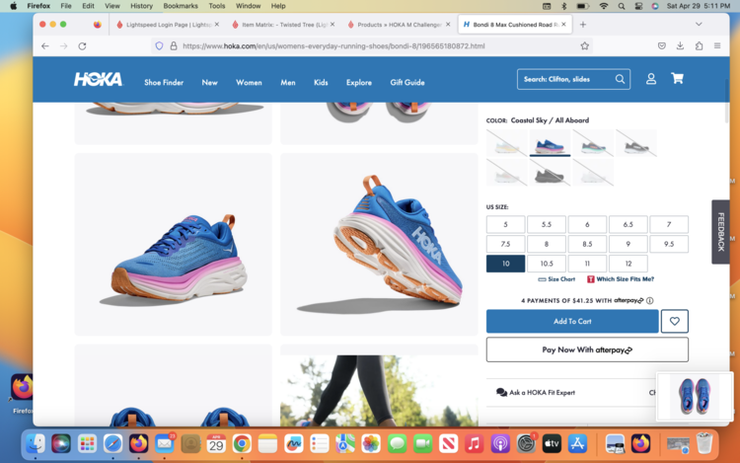This screenshot has width=740, height=463.
Task: Open the Shoe Finder link
Action: [164, 82]
